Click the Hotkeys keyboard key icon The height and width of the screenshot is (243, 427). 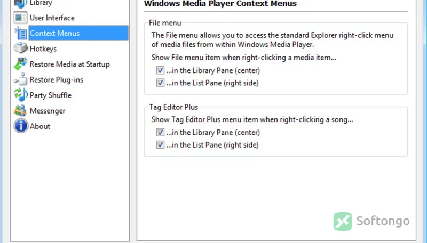(x=20, y=48)
